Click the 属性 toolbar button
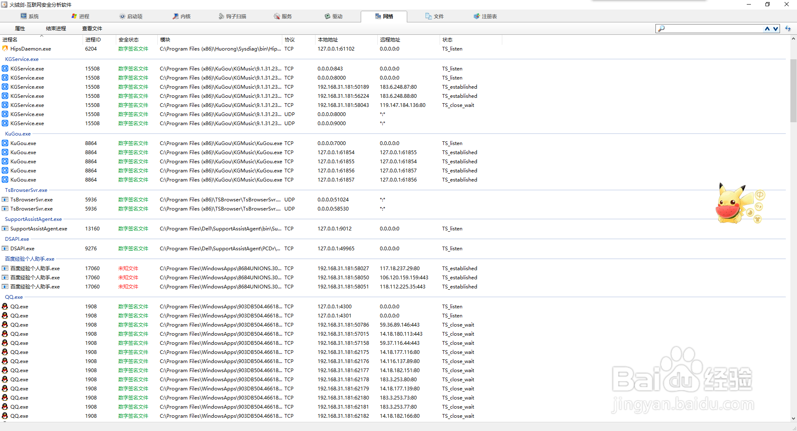 [x=20, y=28]
